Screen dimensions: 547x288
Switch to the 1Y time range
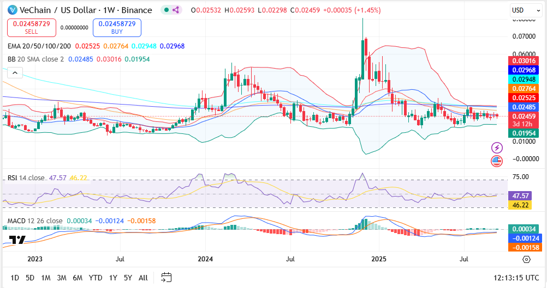click(113, 278)
